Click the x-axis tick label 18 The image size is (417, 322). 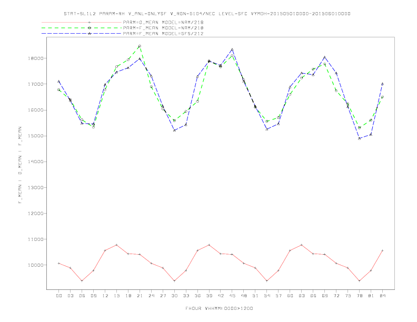point(128,296)
